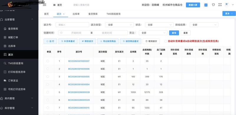This screenshot has height=115, width=236.
Task: Open the user avatar icon
Action: click(227, 5)
